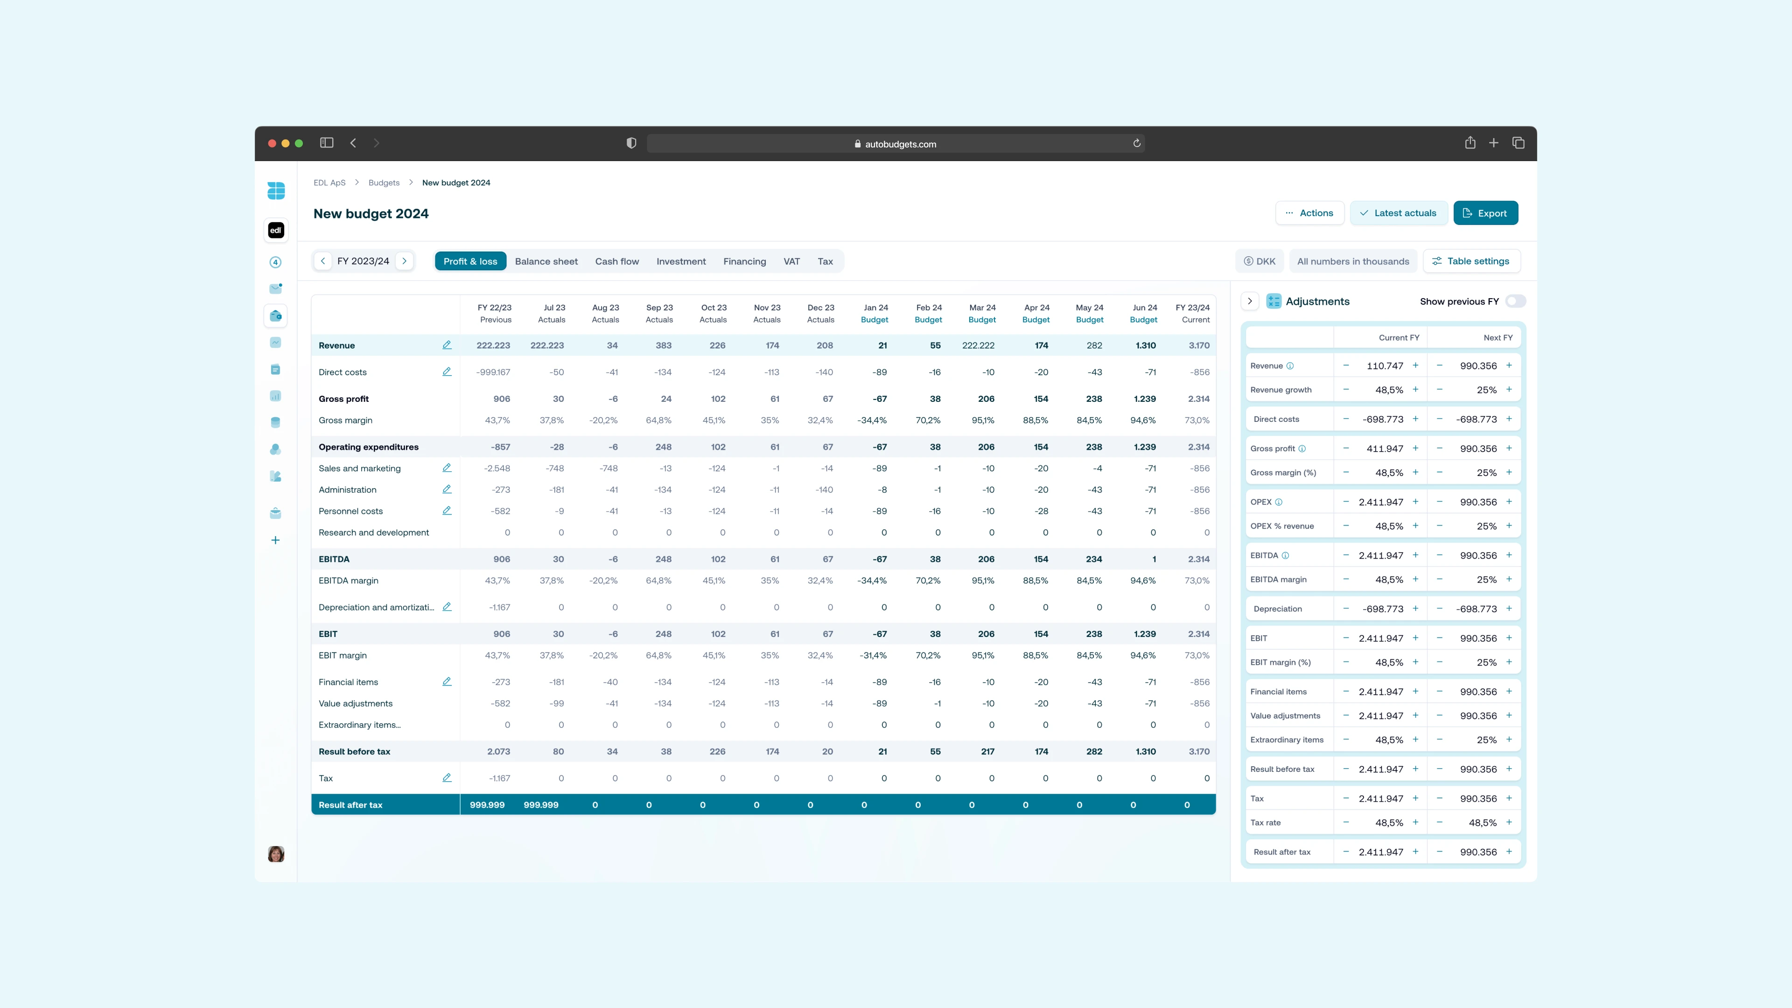Click the edl company logo in sidebar
The width and height of the screenshot is (1792, 1008).
coord(275,230)
